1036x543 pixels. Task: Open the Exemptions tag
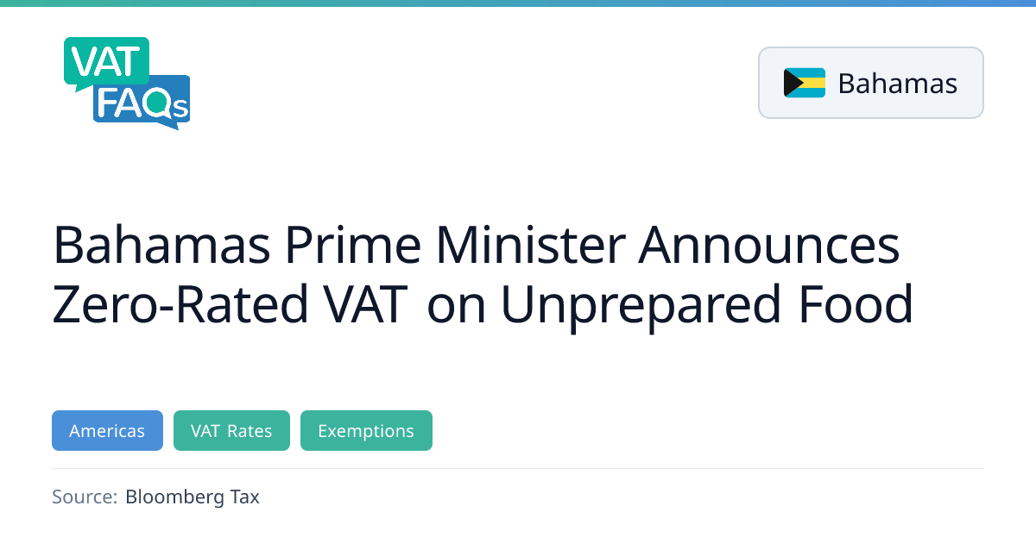click(x=366, y=431)
